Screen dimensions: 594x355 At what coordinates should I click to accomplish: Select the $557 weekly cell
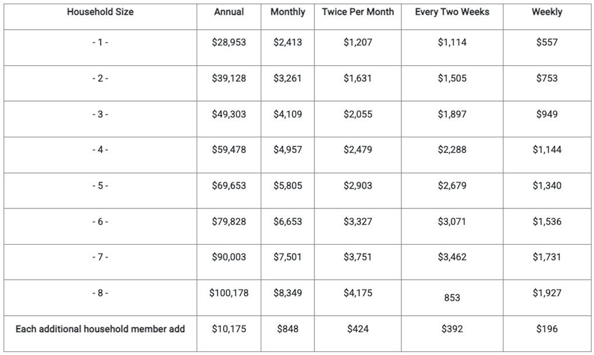tap(547, 43)
